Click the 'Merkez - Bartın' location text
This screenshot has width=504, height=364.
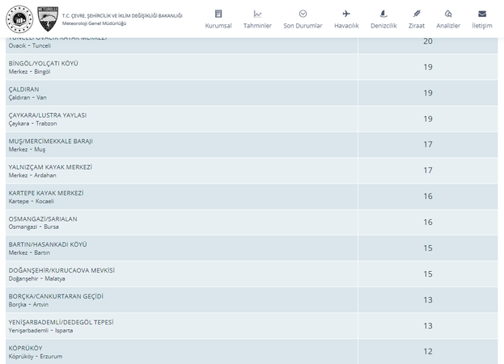[29, 253]
